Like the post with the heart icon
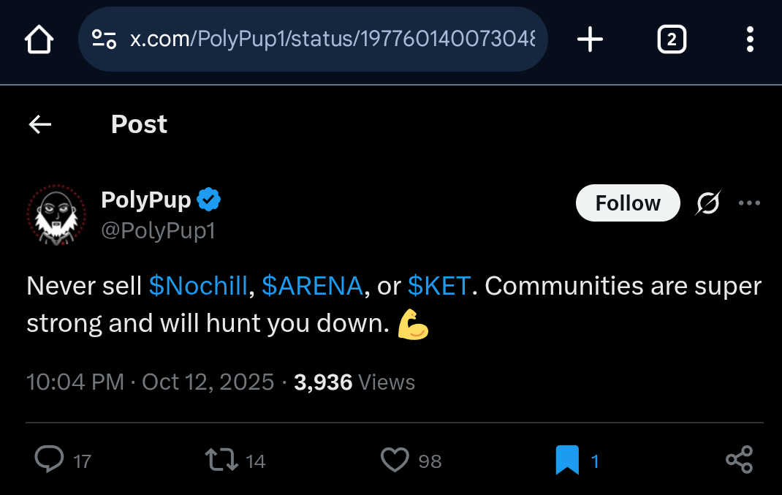Image resolution: width=782 pixels, height=495 pixels. point(395,460)
